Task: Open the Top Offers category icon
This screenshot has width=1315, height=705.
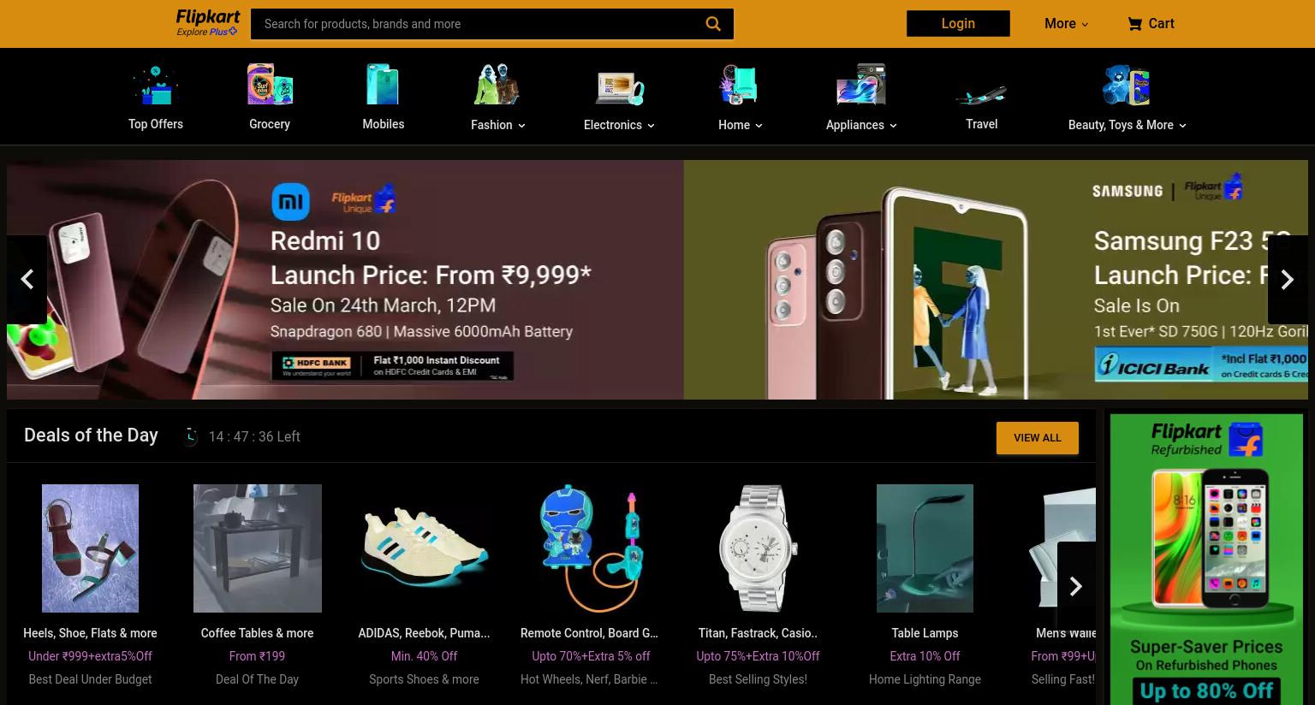Action: click(x=155, y=85)
